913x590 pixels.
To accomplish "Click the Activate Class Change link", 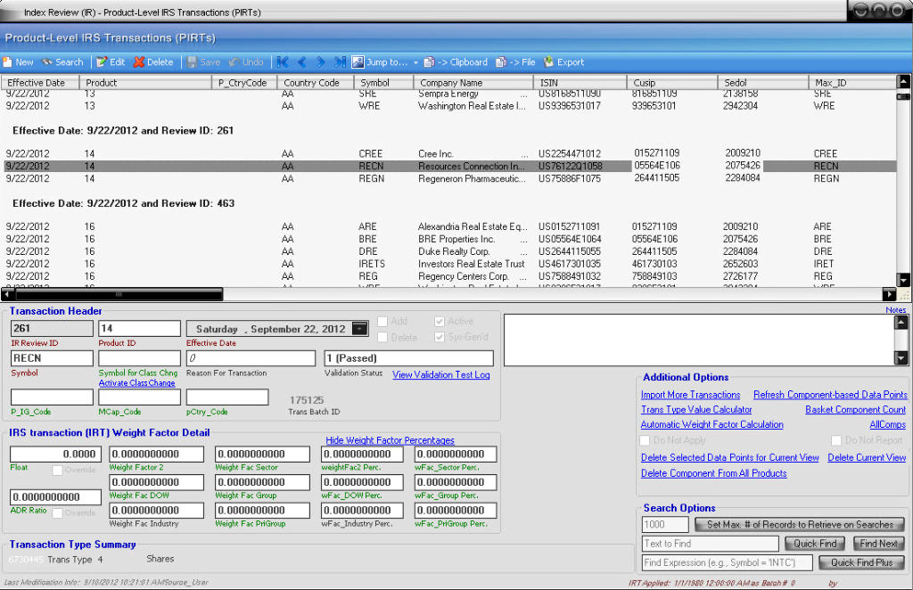I will pyautogui.click(x=136, y=383).
